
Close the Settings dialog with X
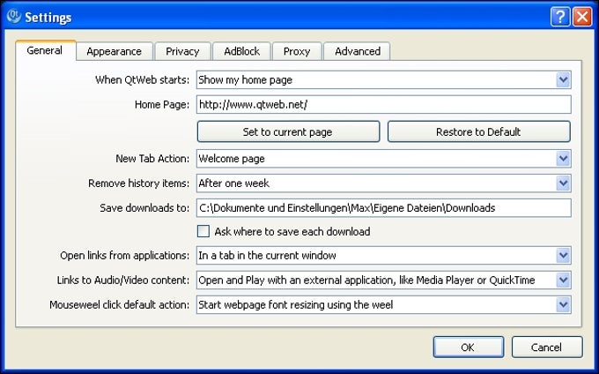[582, 17]
